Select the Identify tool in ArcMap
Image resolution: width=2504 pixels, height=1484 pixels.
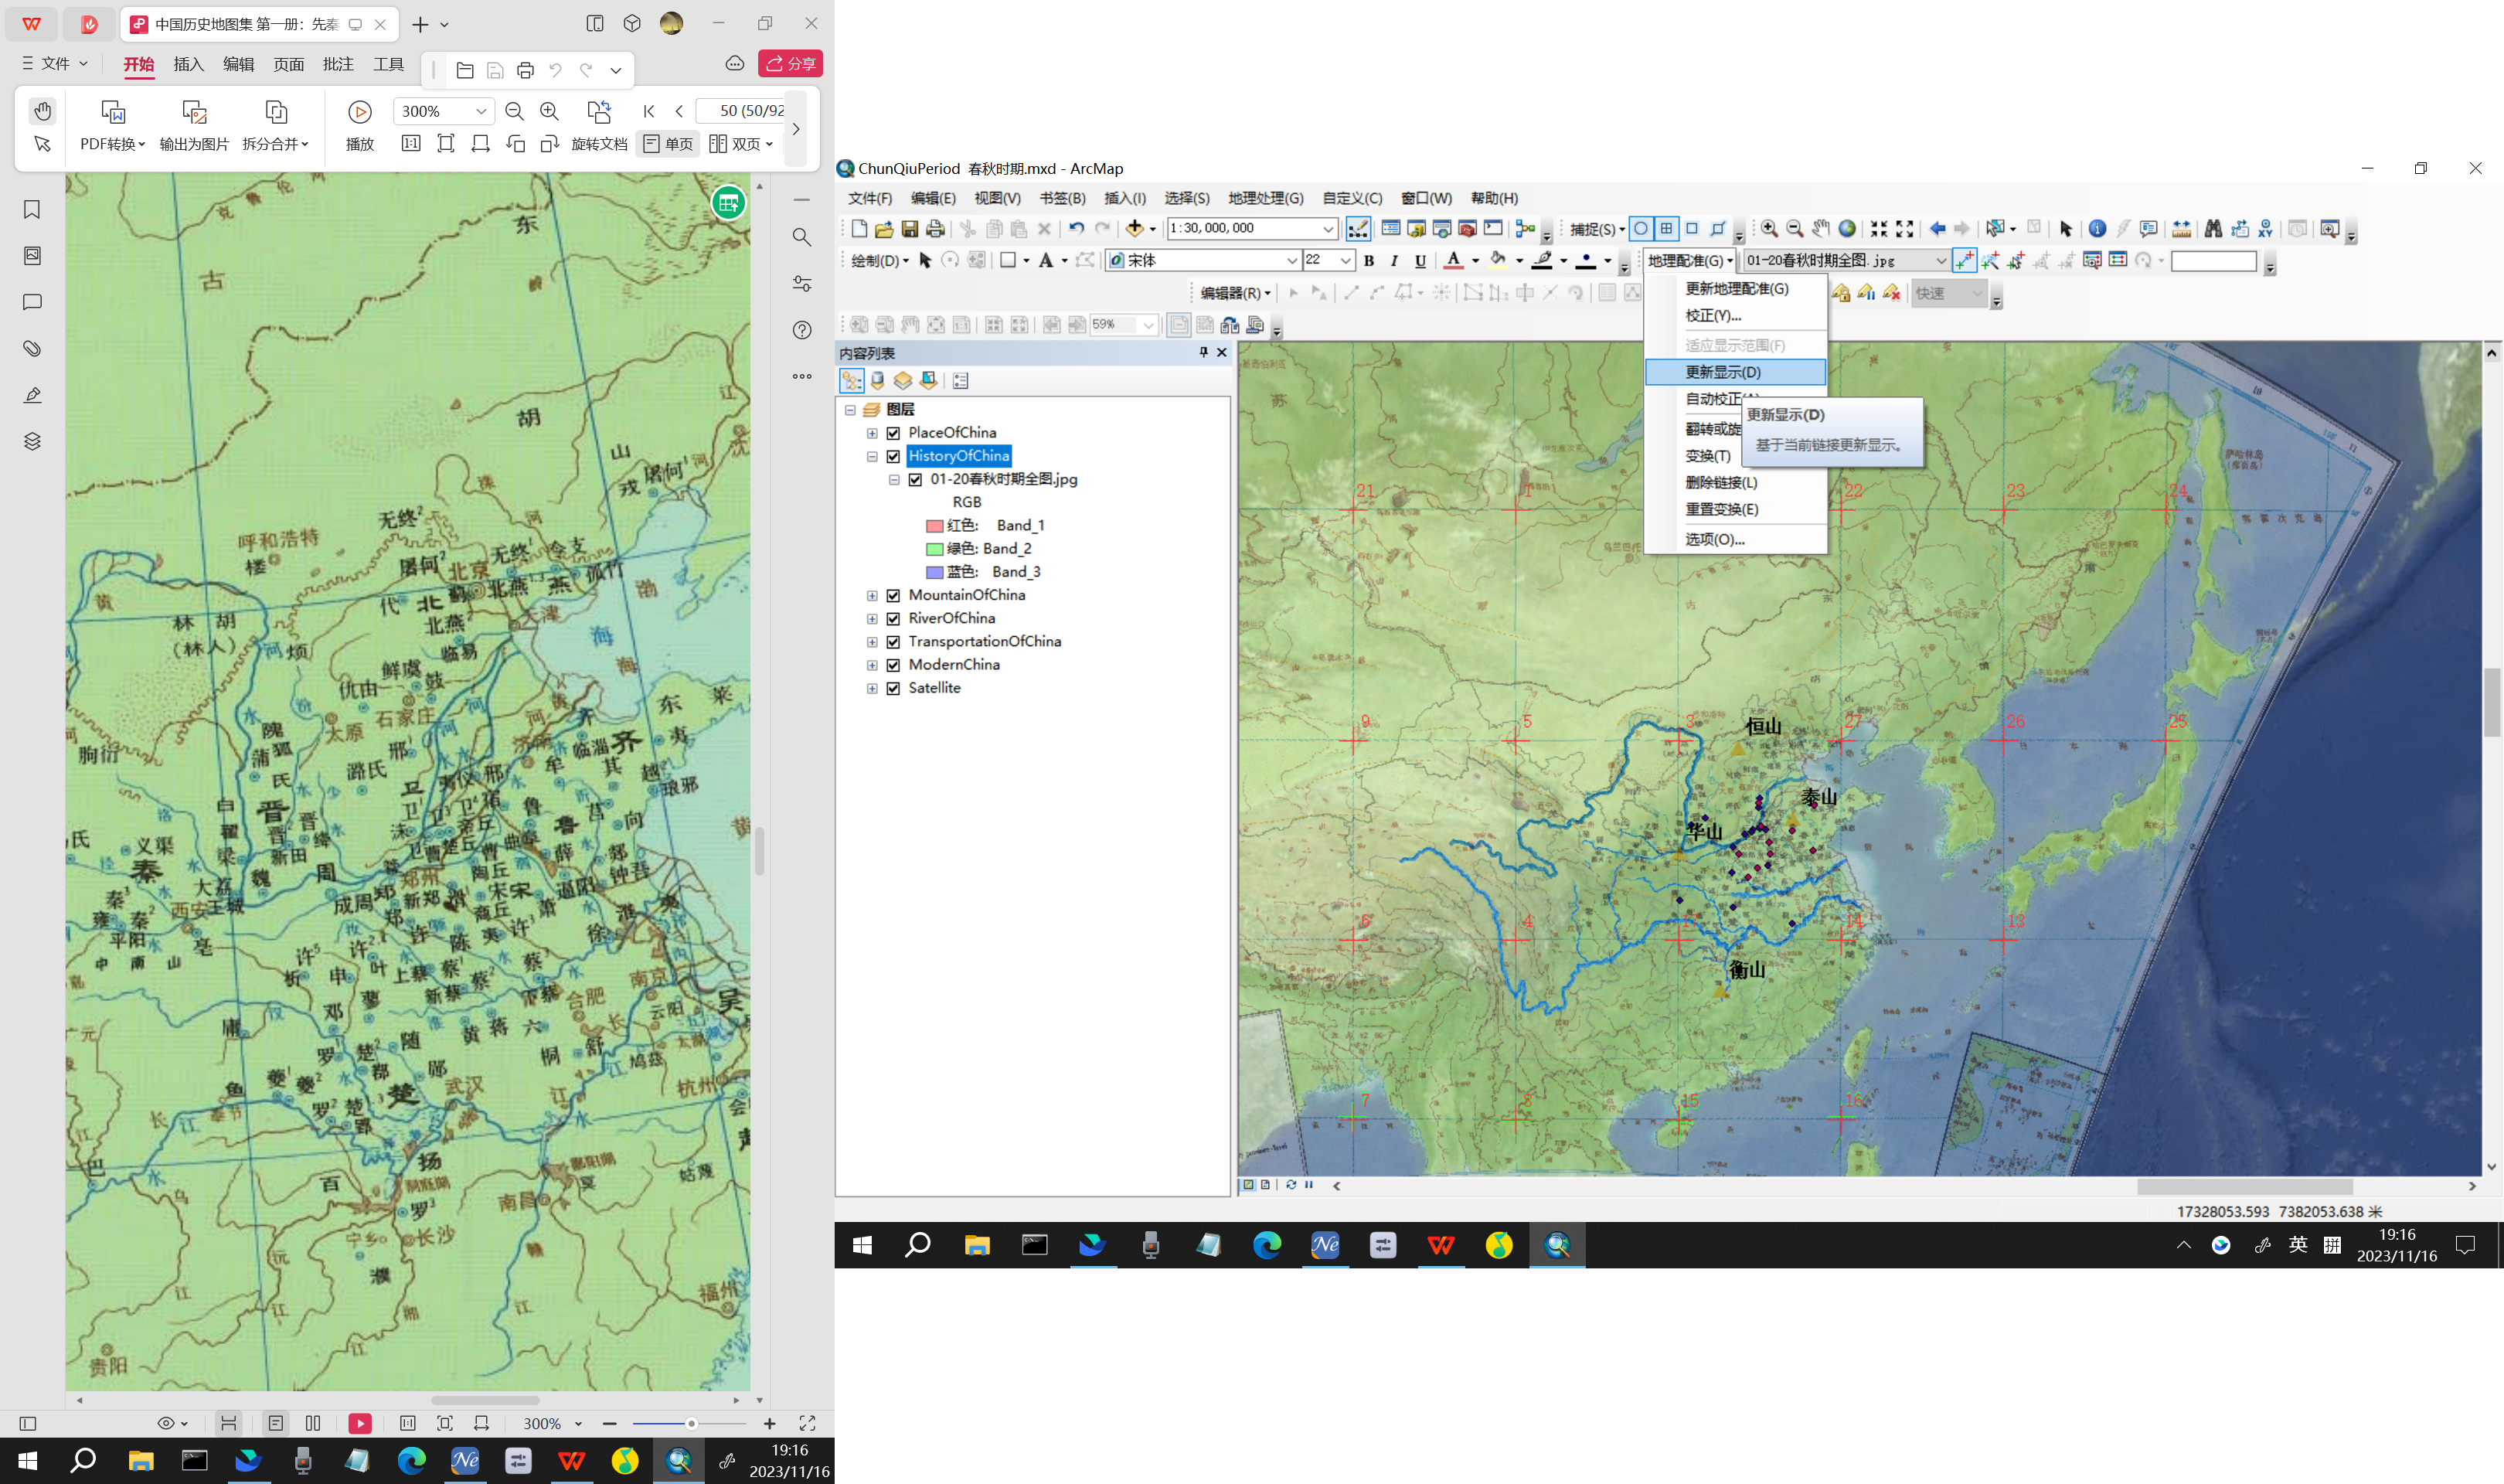point(2097,229)
